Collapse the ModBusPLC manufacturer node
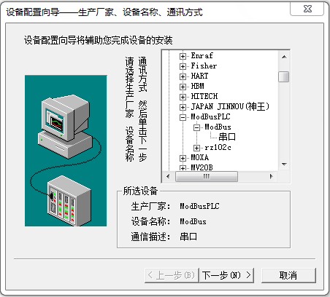The image size is (330, 297). (183, 117)
